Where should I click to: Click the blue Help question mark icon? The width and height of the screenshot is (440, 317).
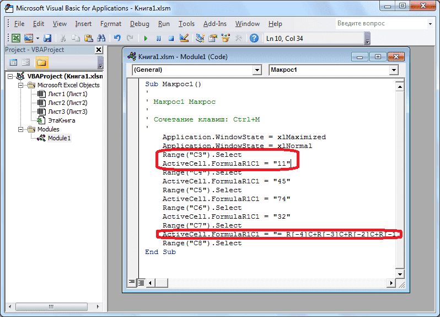254,39
